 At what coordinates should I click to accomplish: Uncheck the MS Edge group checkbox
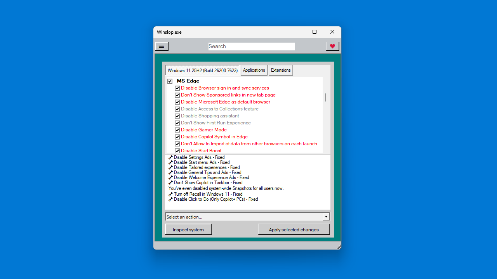170,81
